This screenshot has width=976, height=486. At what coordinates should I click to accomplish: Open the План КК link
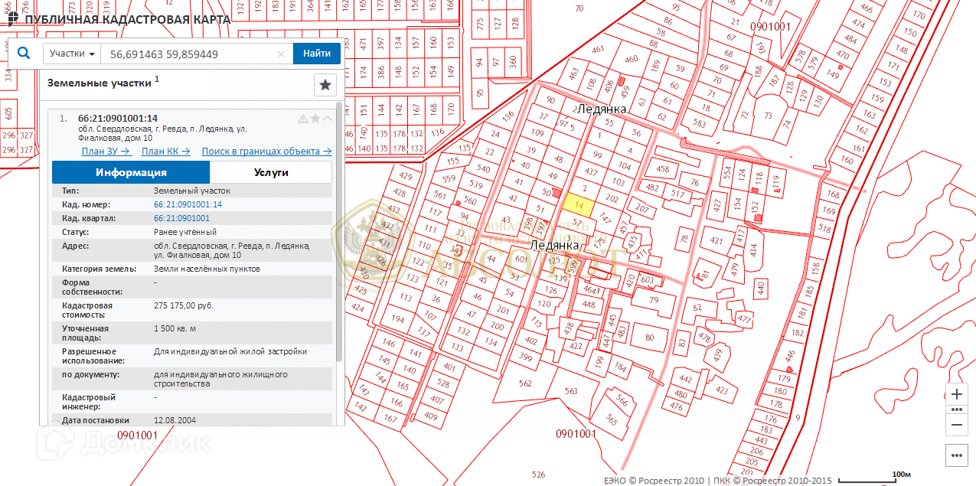click(165, 152)
